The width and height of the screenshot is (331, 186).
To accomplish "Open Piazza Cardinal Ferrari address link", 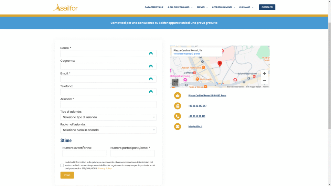I will 207,96.
